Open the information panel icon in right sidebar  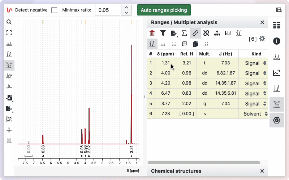click(277, 41)
